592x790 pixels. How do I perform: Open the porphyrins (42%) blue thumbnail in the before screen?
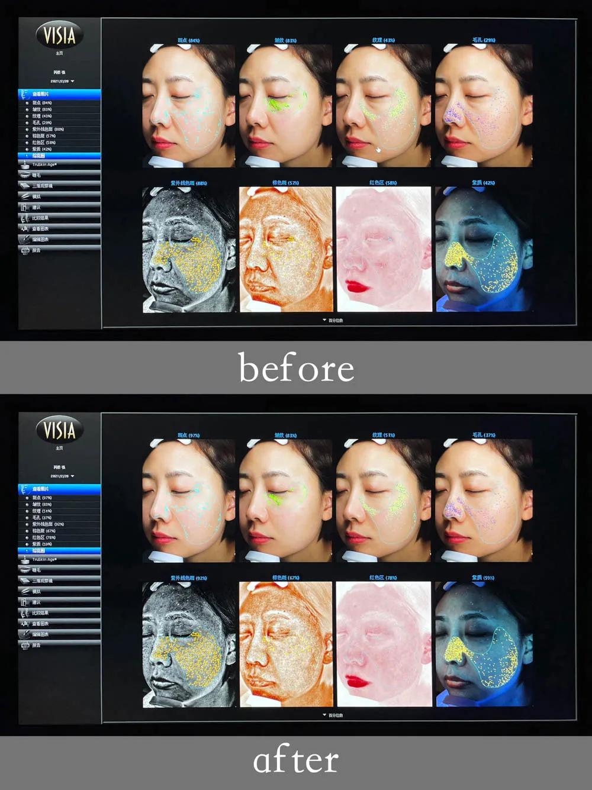(x=484, y=249)
